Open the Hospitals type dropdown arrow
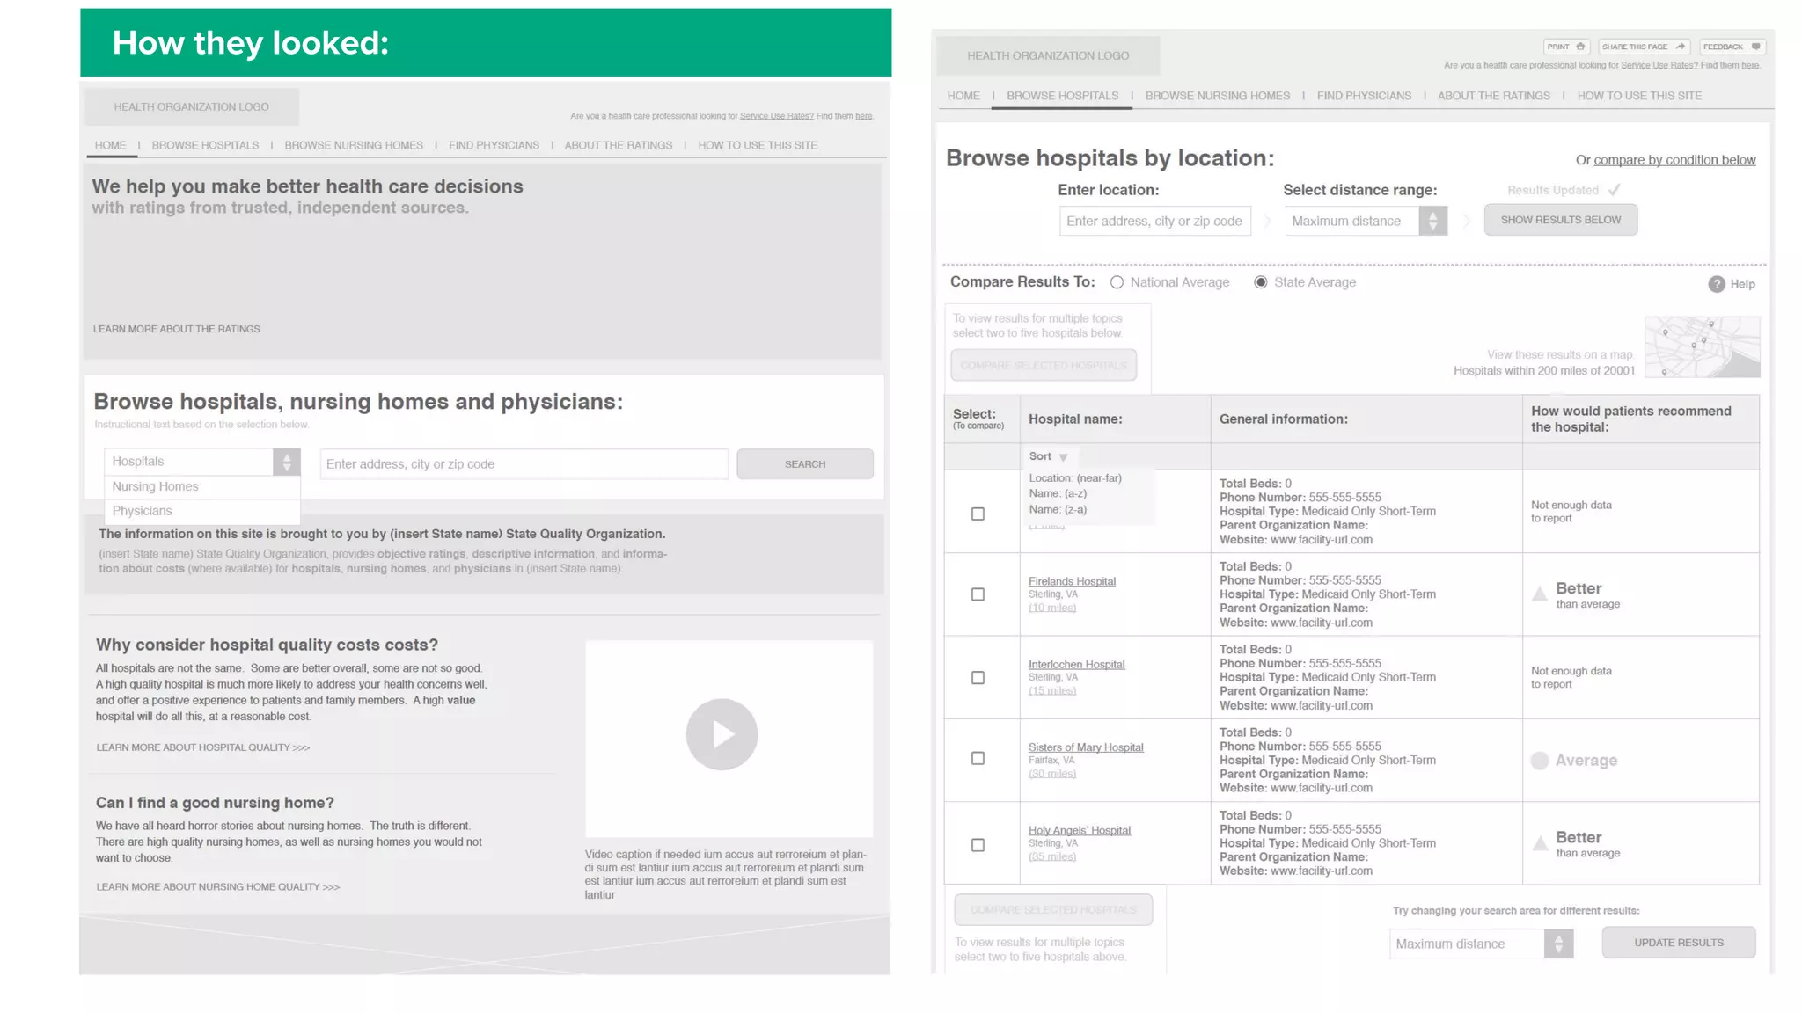 [x=286, y=463]
